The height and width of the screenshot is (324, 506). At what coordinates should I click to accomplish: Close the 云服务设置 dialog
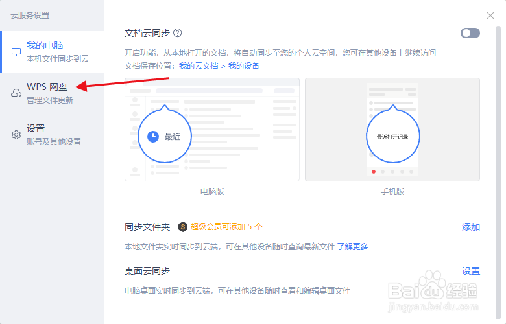coord(490,16)
